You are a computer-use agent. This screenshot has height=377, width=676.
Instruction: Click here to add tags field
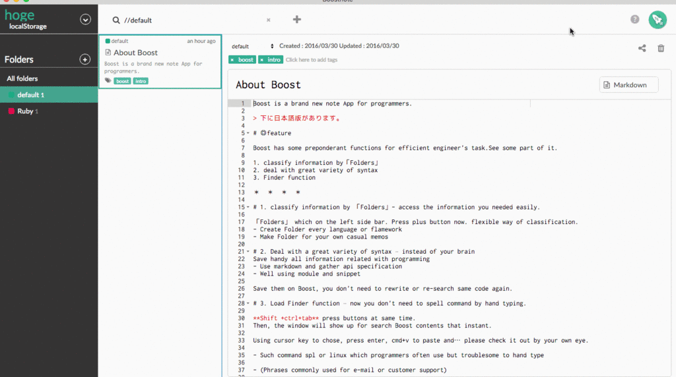click(x=312, y=60)
